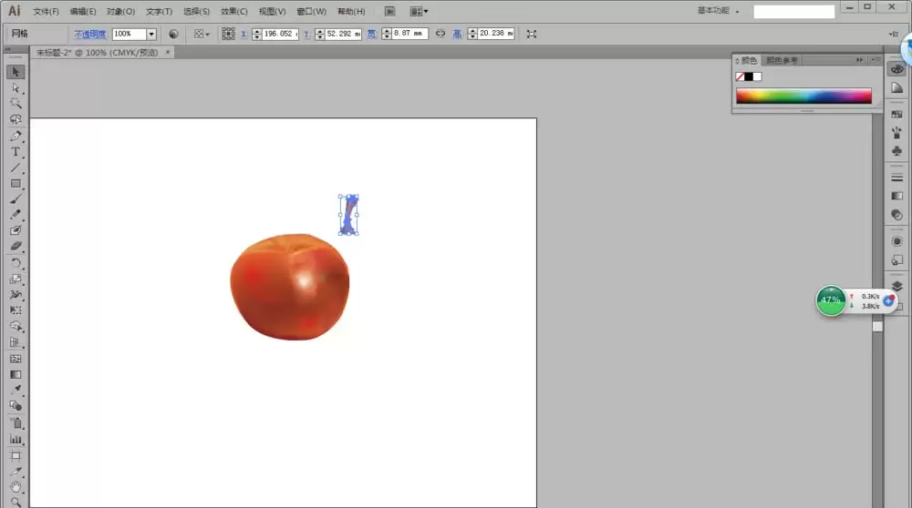
Task: Open the workspace switcher dropdown 基本功能
Action: 718,11
